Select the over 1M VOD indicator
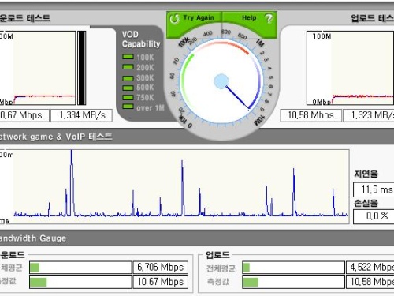The height and width of the screenshot is (296, 394). tap(128, 107)
